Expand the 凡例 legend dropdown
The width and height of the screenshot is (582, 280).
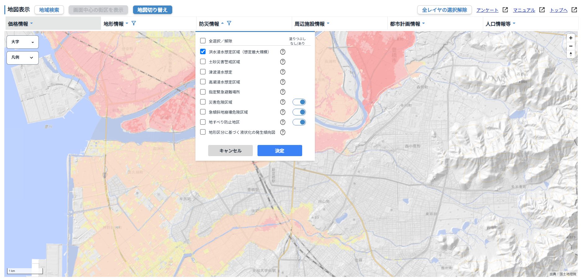[x=23, y=58]
